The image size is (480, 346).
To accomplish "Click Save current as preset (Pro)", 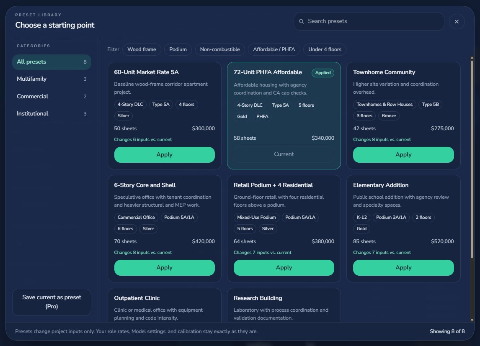I will 52,302.
